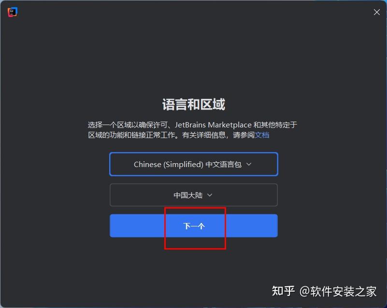
Task: Open the 中国大陆 region dropdown
Action: pos(194,195)
